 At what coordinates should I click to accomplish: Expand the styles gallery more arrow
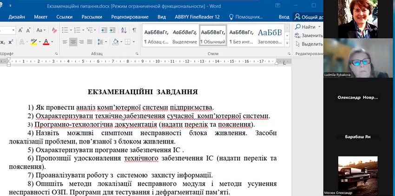point(288,43)
